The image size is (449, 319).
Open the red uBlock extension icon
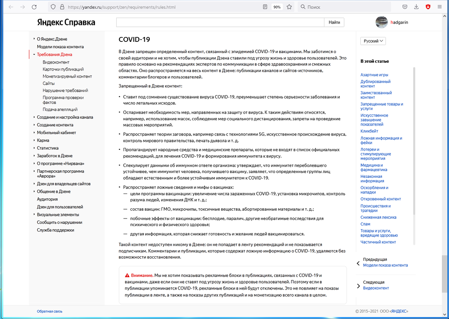click(428, 7)
